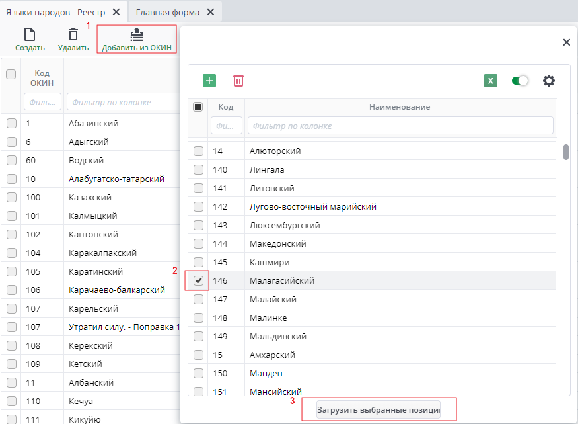
Task: Check the Люксембургский row checkbox
Action: pyautogui.click(x=198, y=225)
